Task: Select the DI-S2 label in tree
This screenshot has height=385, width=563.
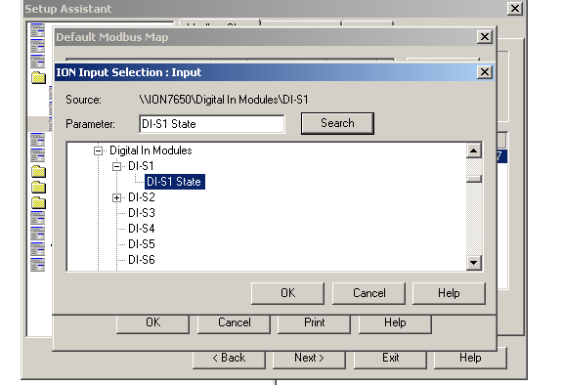Action: [x=142, y=197]
